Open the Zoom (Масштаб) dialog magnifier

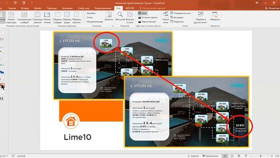tap(120, 16)
